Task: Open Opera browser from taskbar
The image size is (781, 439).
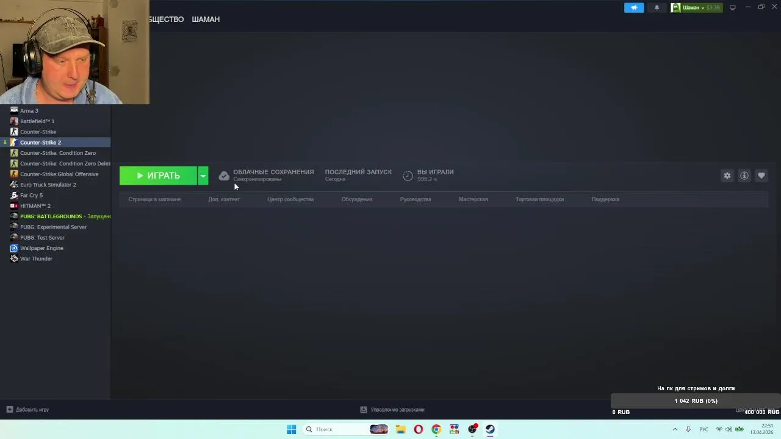Action: (x=418, y=429)
